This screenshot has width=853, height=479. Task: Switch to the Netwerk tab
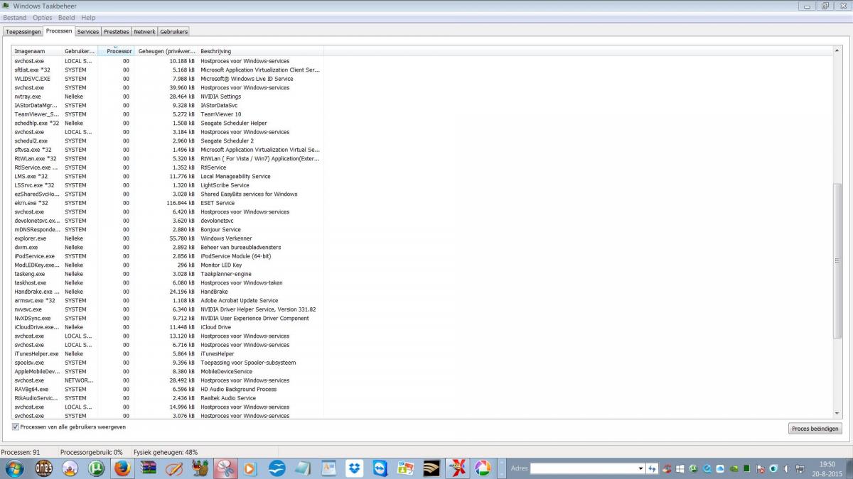click(x=144, y=32)
